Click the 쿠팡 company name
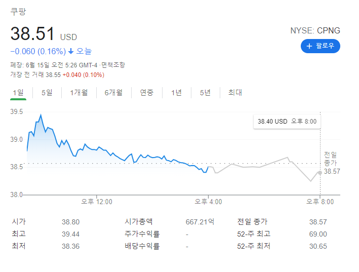This screenshot has width=359, height=272. click(18, 12)
